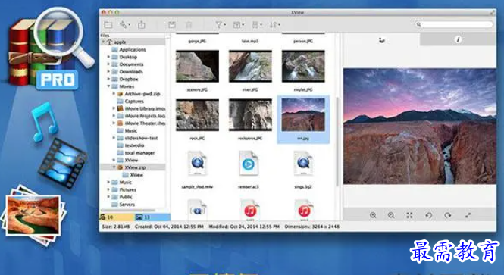Click the folder tree horizontal scrollbar
This screenshot has width=504, height=275.
129,211
